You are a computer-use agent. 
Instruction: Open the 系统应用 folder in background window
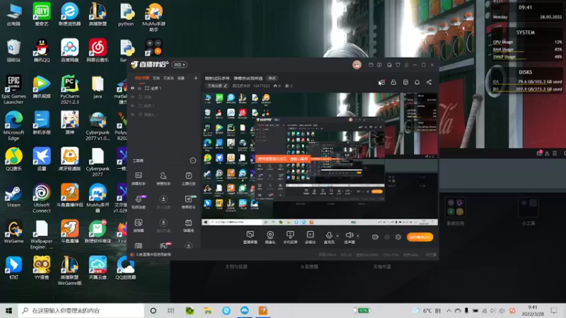(x=455, y=211)
